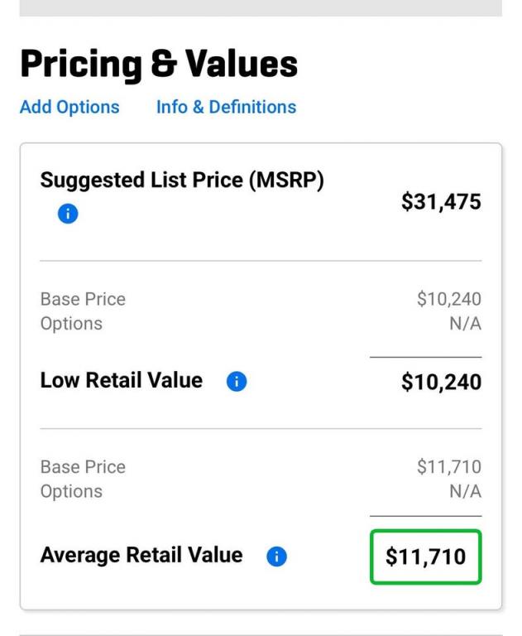Open the Add Options link

[69, 108]
